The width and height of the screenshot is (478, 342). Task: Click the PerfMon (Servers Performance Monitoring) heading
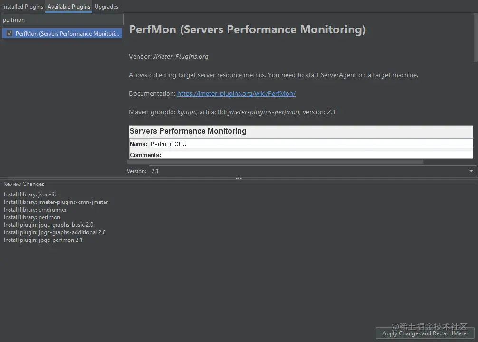[247, 29]
